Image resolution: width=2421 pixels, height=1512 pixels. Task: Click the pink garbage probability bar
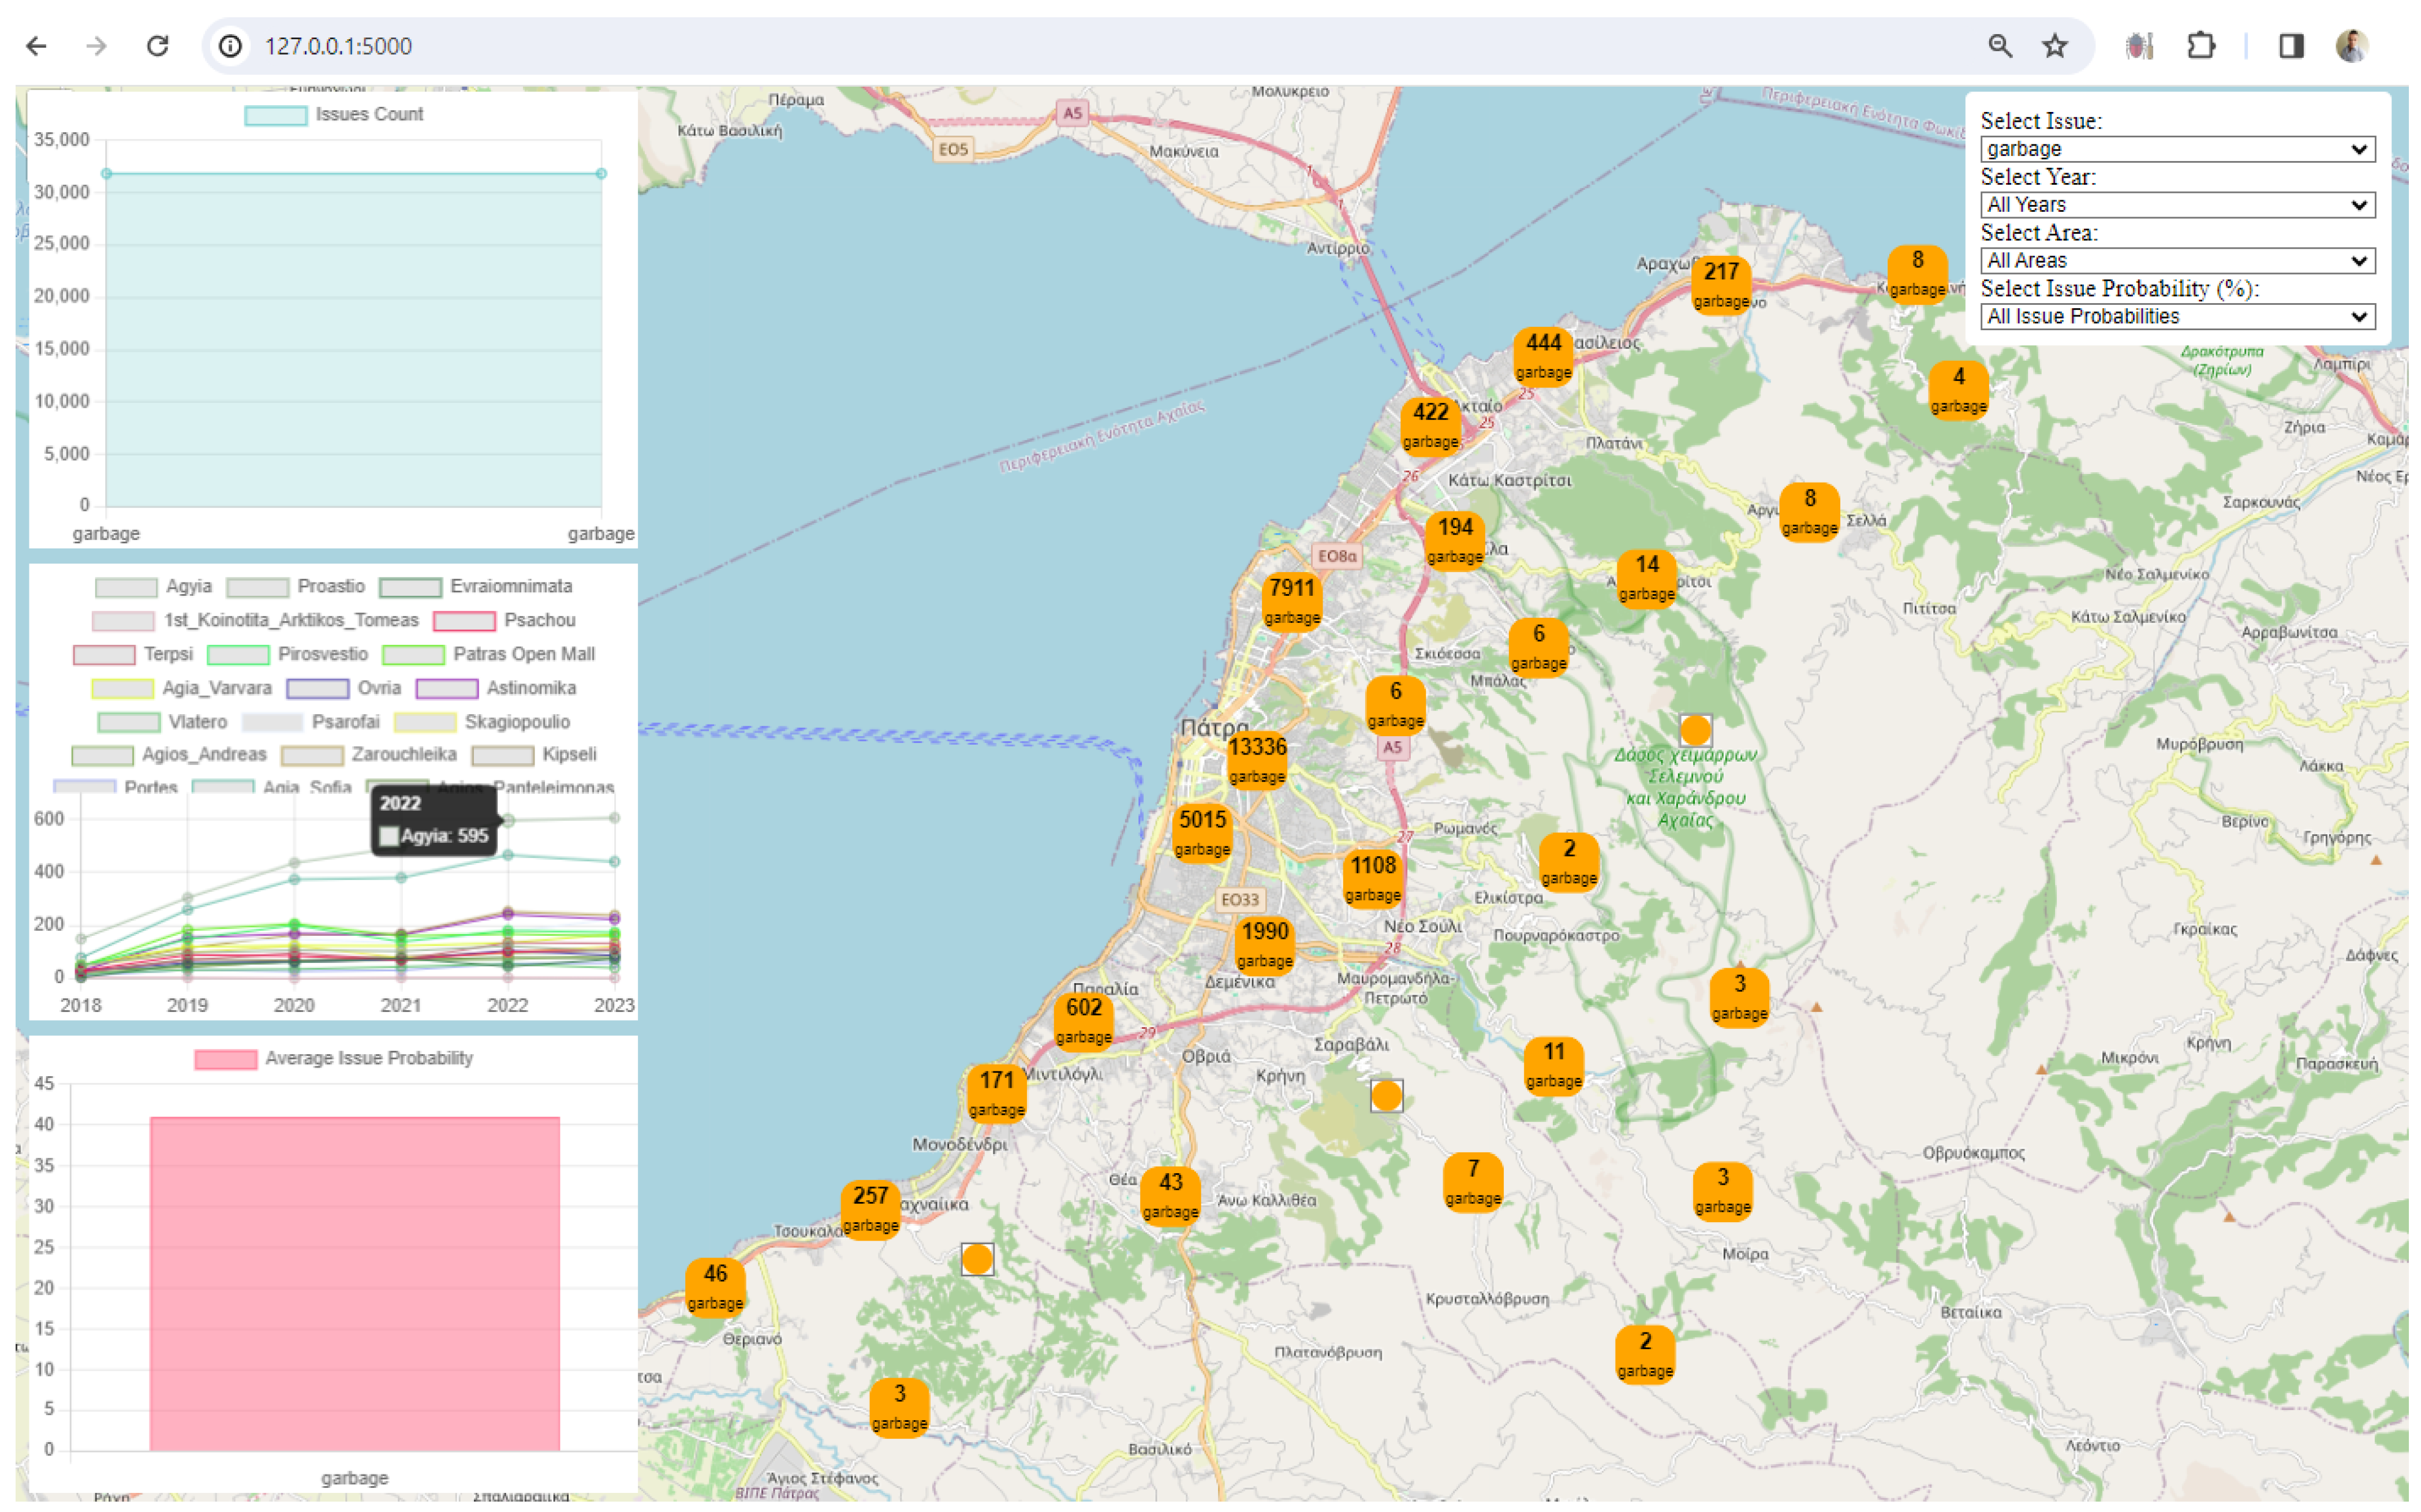pyautogui.click(x=355, y=1284)
